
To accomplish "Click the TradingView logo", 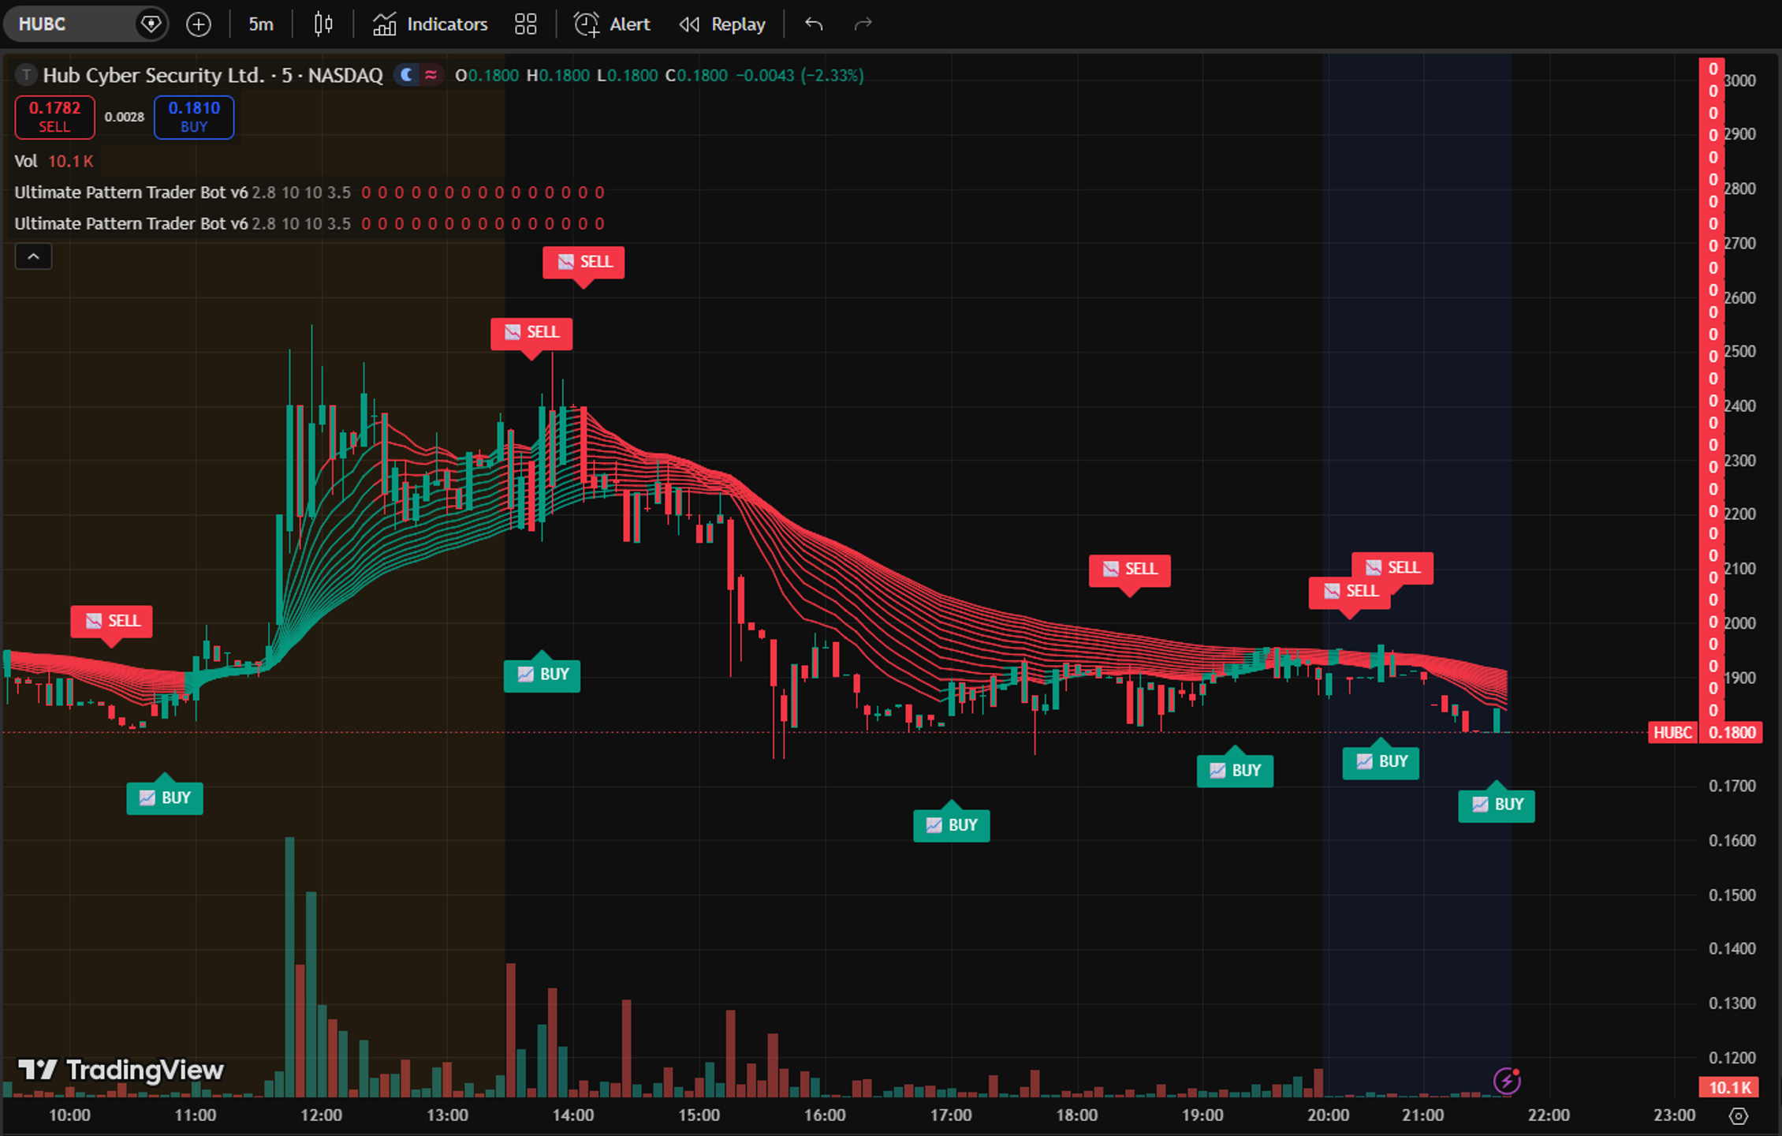I will coord(121,1070).
